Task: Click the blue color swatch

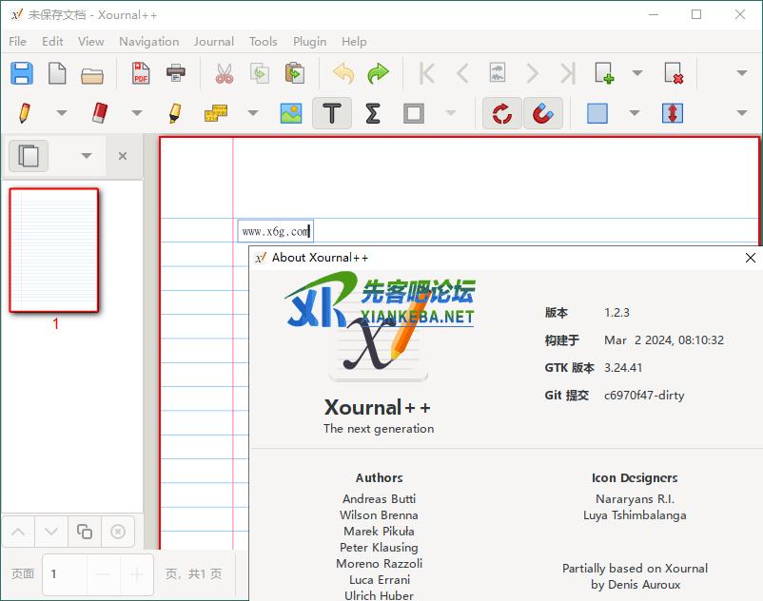Action: (597, 113)
